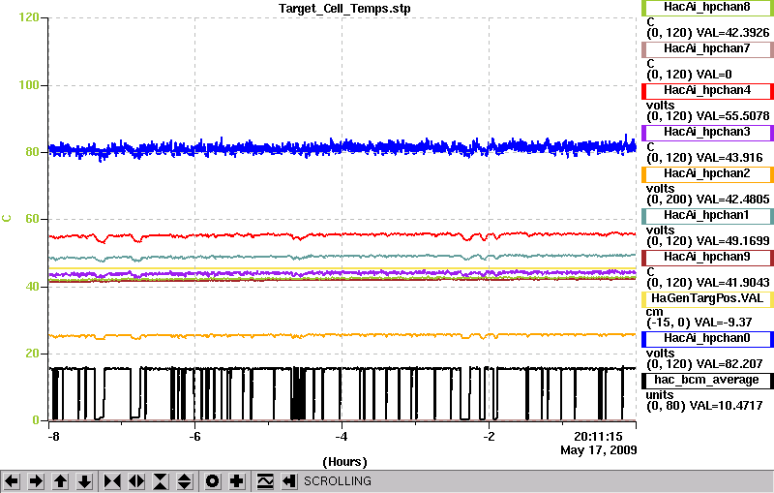Select the HacAi_hpchan7 legend entry
The width and height of the screenshot is (774, 493).
[x=707, y=48]
